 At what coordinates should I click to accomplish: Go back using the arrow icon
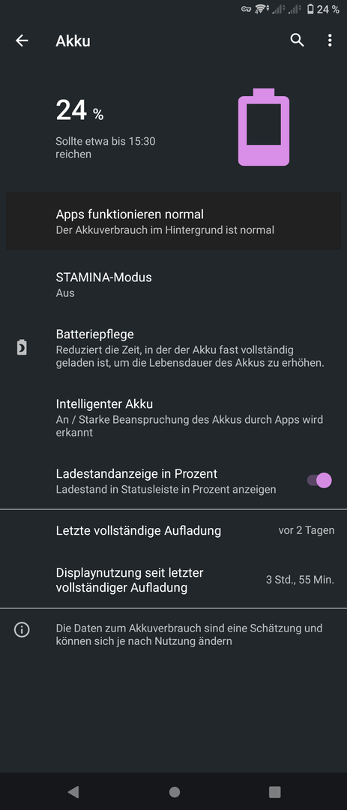pos(22,40)
